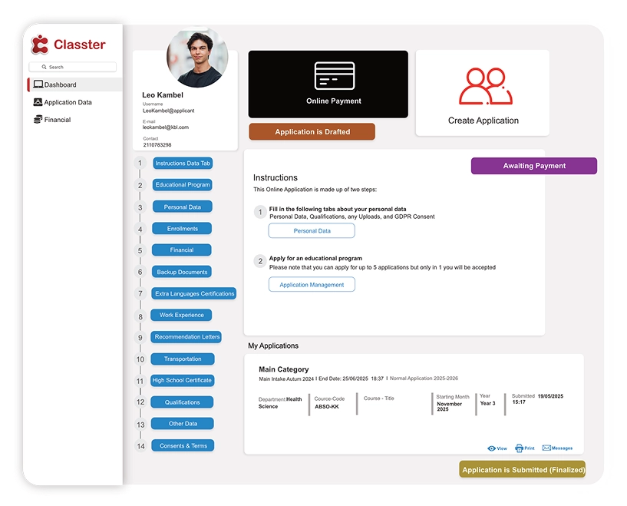This screenshot has width=627, height=506.
Task: Open the Enrollments step
Action: click(183, 229)
